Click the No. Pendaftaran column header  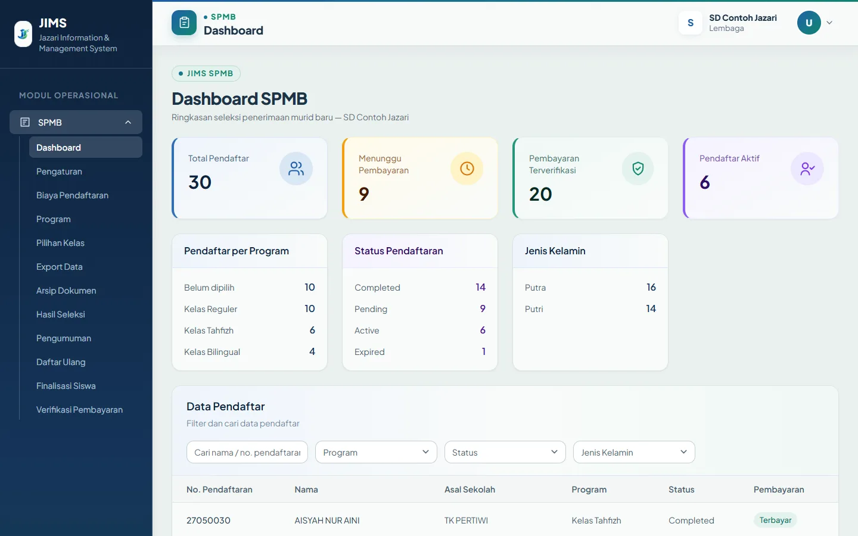tap(219, 490)
